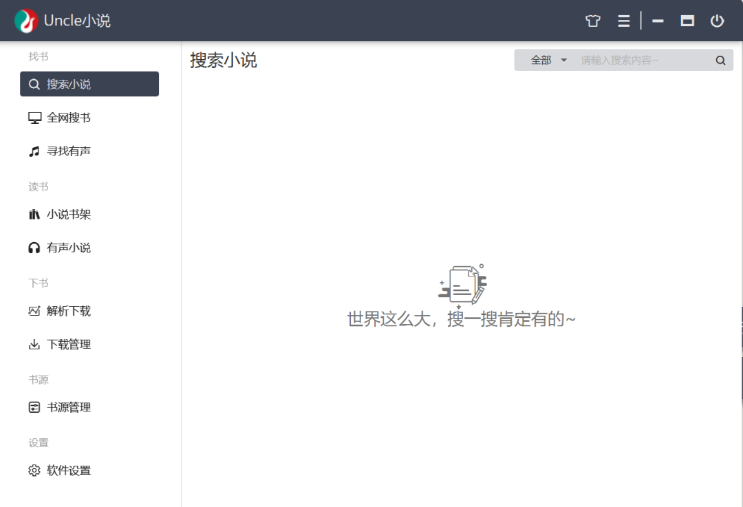The height and width of the screenshot is (507, 743).
Task: Click the search magnifier in the search bar
Action: point(720,60)
